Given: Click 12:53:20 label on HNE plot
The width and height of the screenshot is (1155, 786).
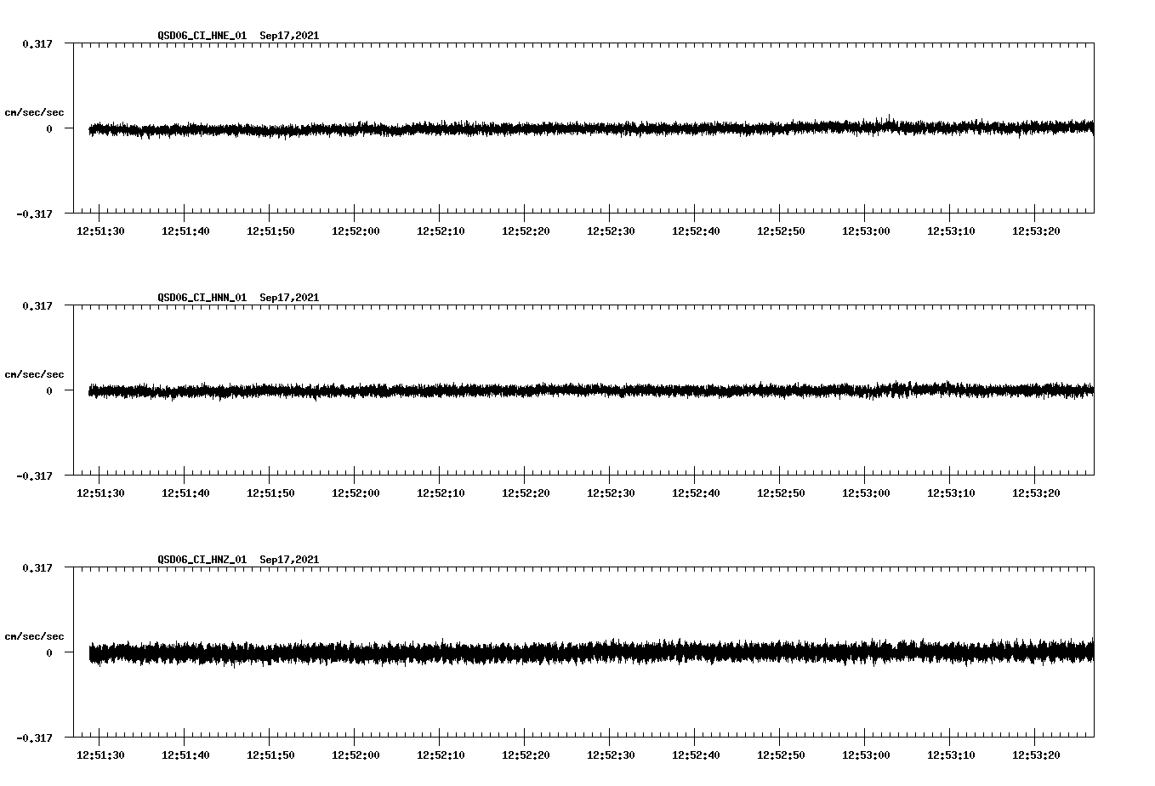Looking at the screenshot, I should 1036,231.
